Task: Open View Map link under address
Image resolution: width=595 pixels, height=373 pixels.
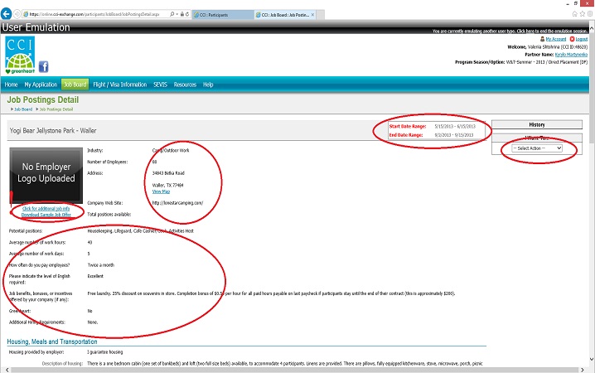Action: [161, 191]
